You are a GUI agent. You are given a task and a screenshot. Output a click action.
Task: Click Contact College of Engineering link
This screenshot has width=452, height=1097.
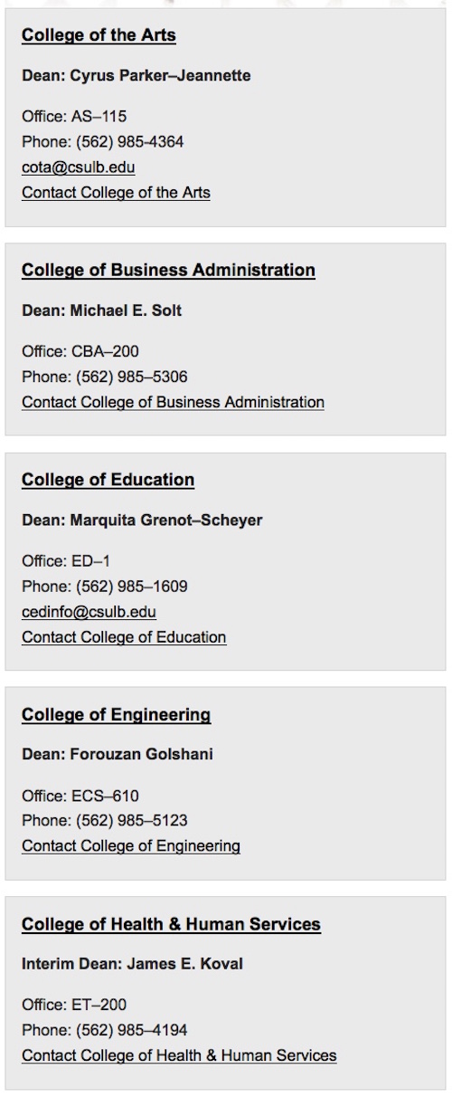(x=131, y=846)
